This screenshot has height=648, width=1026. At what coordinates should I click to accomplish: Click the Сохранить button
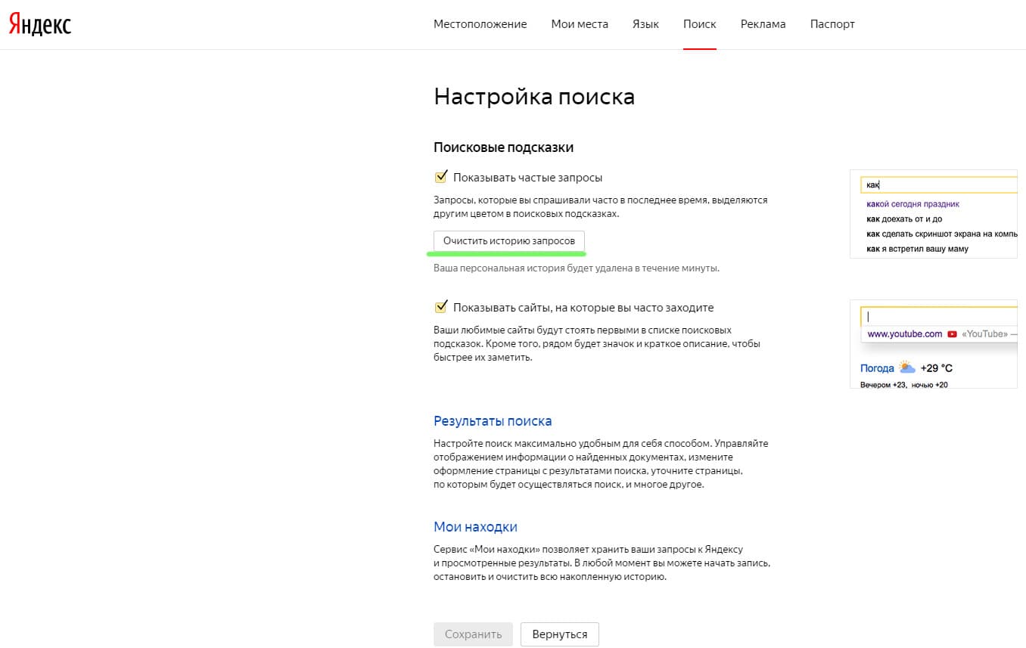coord(473,634)
